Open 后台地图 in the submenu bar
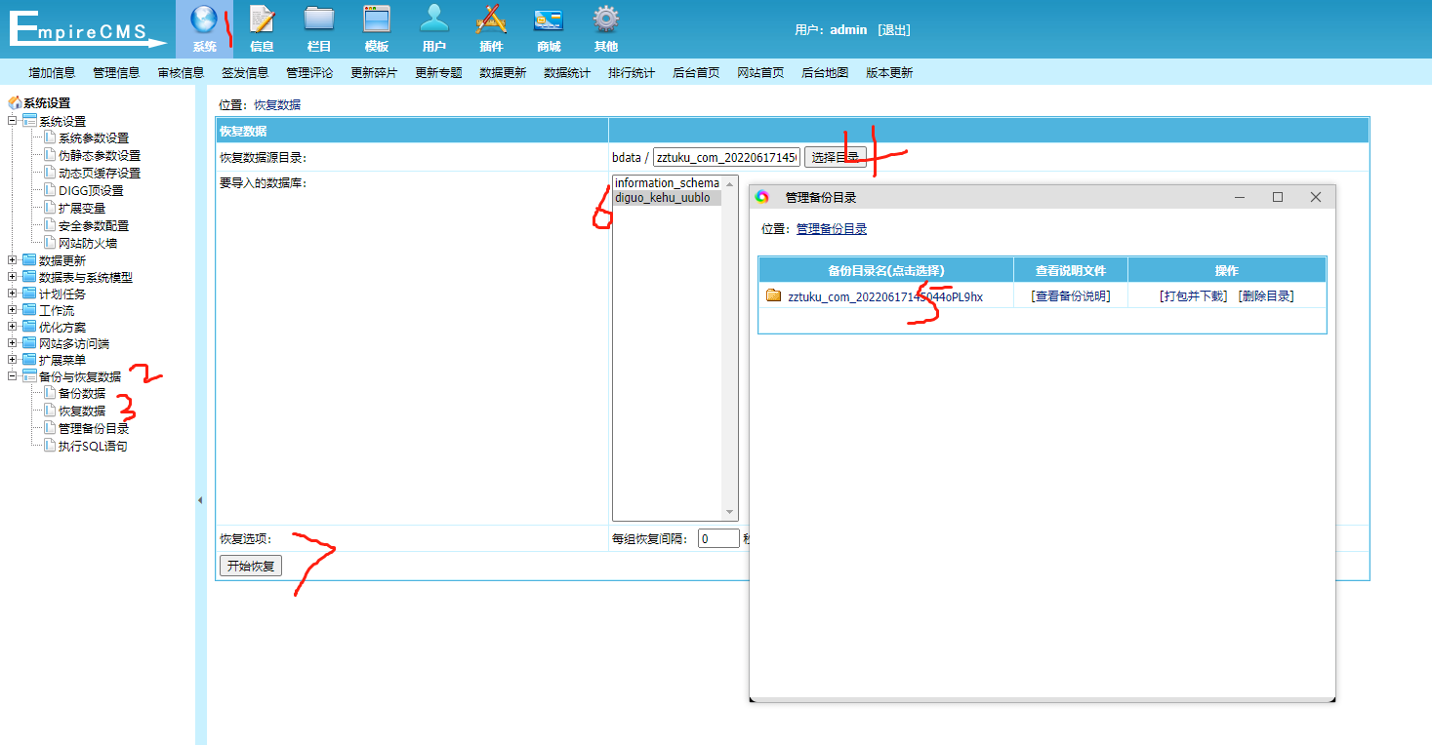 [825, 72]
